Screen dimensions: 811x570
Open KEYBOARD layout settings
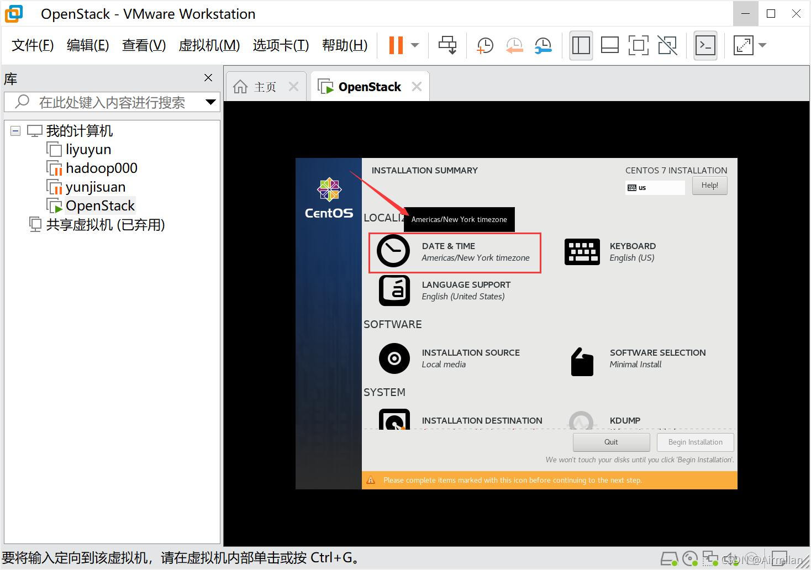point(610,252)
